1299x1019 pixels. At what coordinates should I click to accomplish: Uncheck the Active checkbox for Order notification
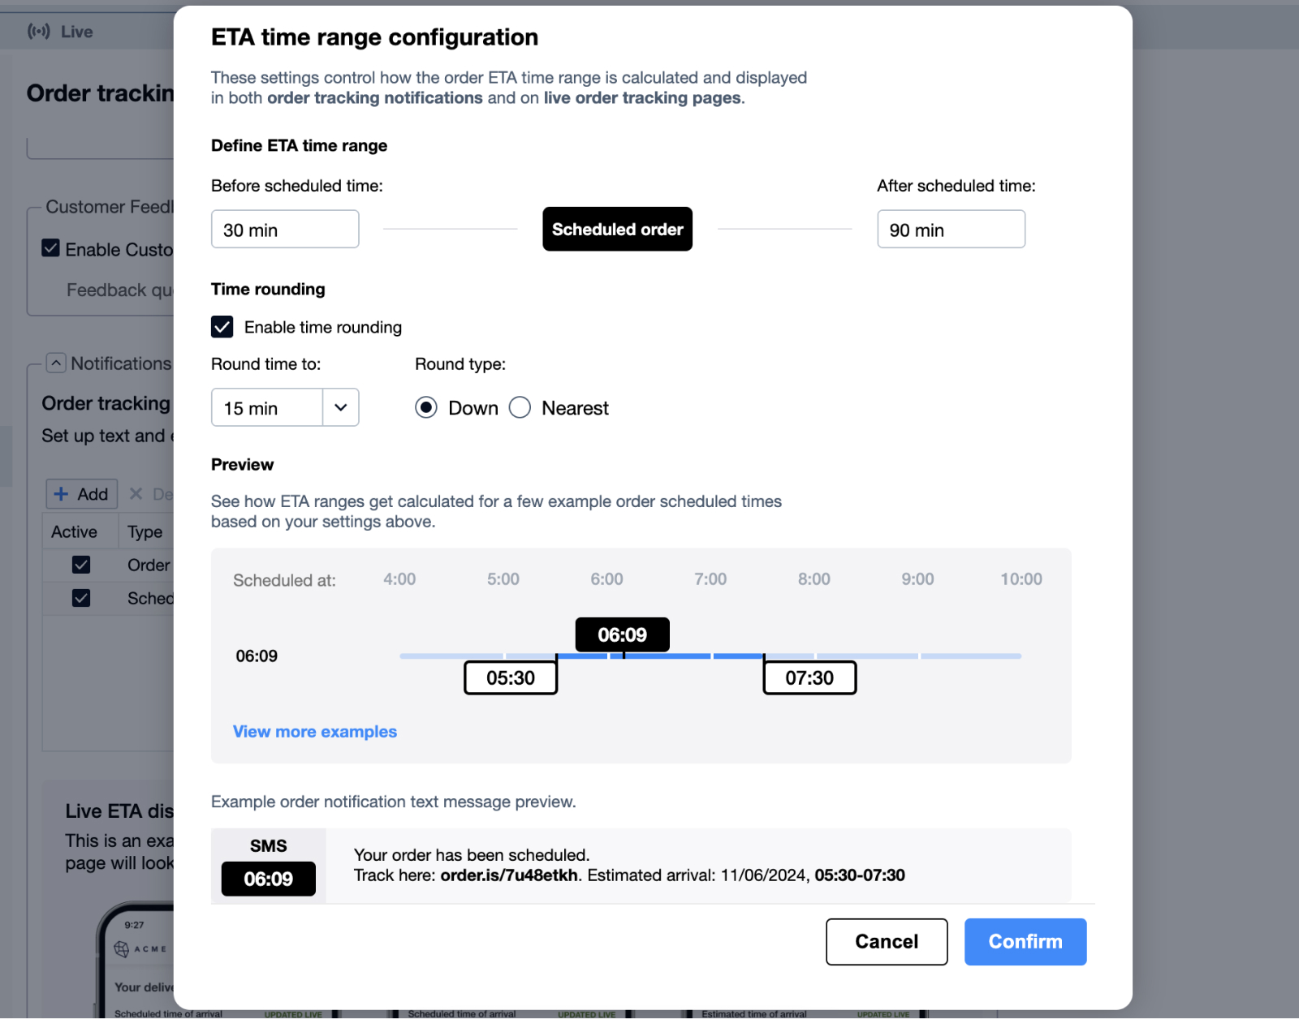click(80, 564)
